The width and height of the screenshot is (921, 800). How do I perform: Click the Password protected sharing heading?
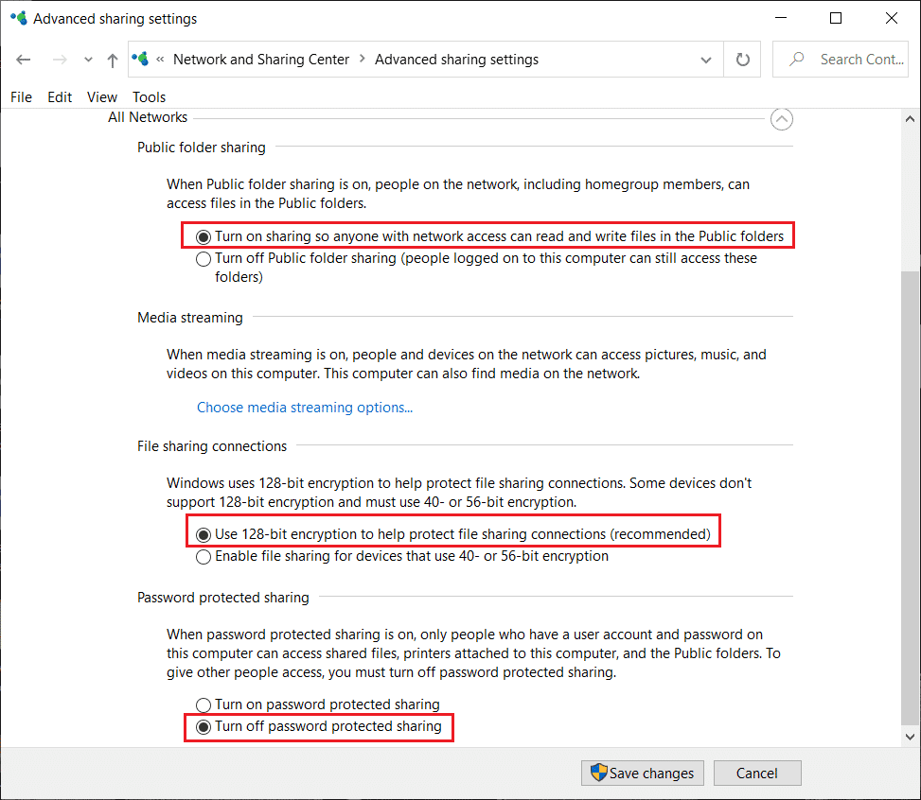click(223, 598)
